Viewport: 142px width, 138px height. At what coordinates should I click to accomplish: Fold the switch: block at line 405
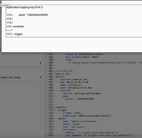pos(54,77)
